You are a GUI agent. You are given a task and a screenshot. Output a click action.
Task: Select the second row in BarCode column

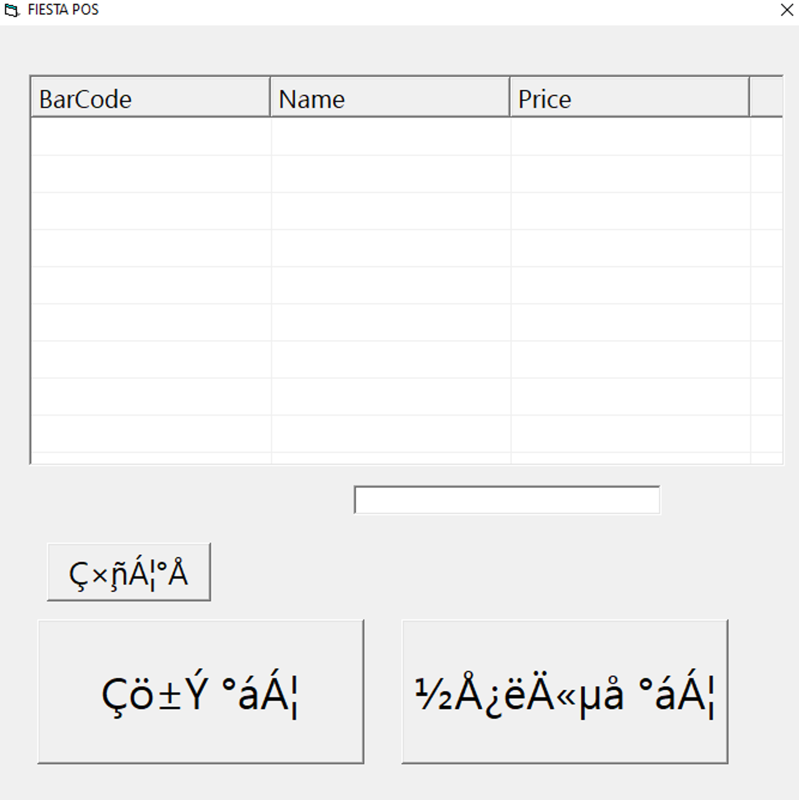(x=150, y=174)
